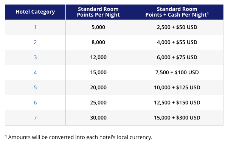228x144 pixels.
Task: Click the Points + Cash Per Night header
Action: click(177, 12)
